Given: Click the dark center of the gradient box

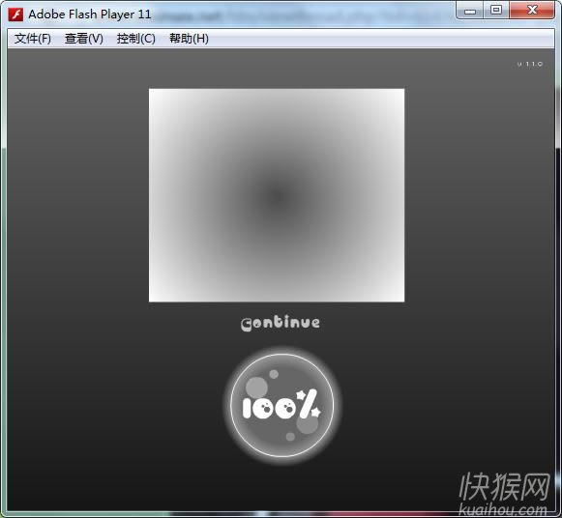Looking at the screenshot, I should (x=277, y=195).
